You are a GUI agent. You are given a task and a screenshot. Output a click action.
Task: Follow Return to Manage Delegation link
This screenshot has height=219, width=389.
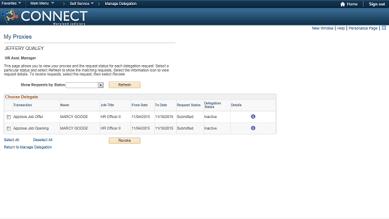click(x=28, y=147)
